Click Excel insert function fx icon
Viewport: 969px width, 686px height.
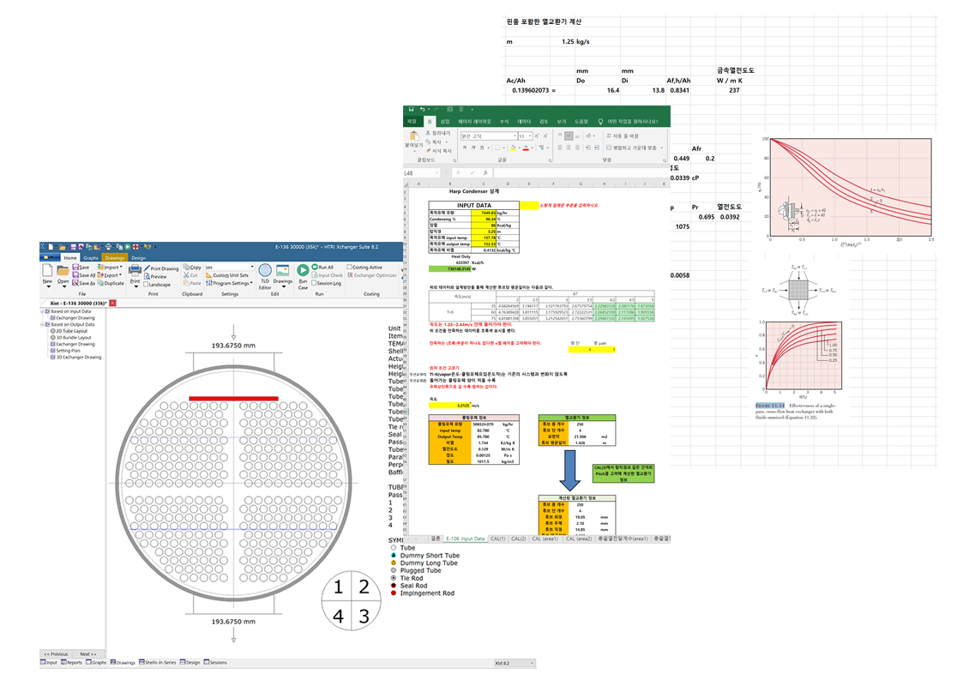click(485, 173)
